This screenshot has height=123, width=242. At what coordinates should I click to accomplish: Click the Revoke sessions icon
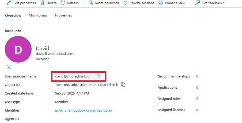(x=125, y=3)
